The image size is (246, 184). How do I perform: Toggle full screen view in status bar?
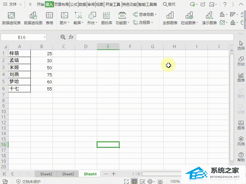pyautogui.click(x=126, y=182)
